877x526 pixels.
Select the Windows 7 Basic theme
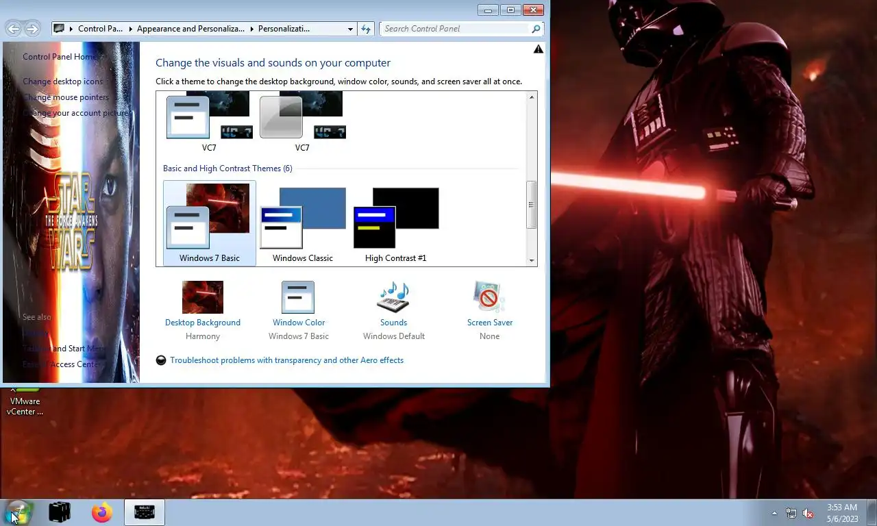click(210, 223)
